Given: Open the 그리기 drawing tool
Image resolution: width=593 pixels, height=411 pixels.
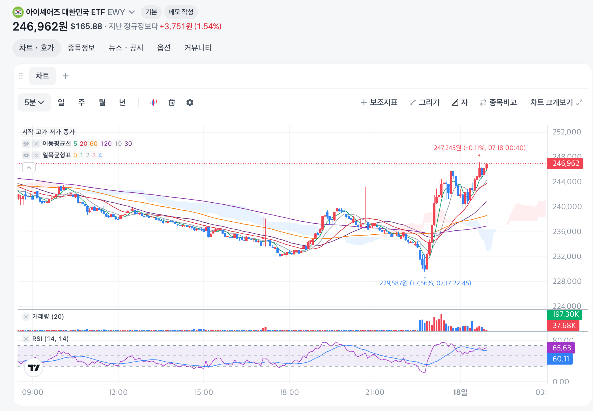Looking at the screenshot, I should (x=425, y=102).
